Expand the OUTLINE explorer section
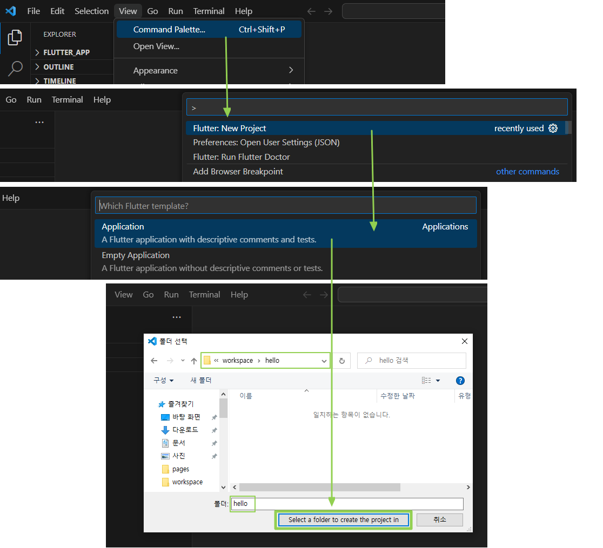Screen dimensions: 603x548 [55, 67]
